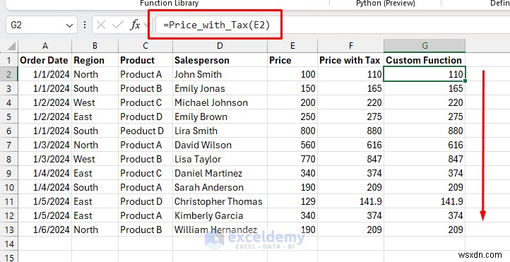Select the Price cell showing 770

(292, 159)
